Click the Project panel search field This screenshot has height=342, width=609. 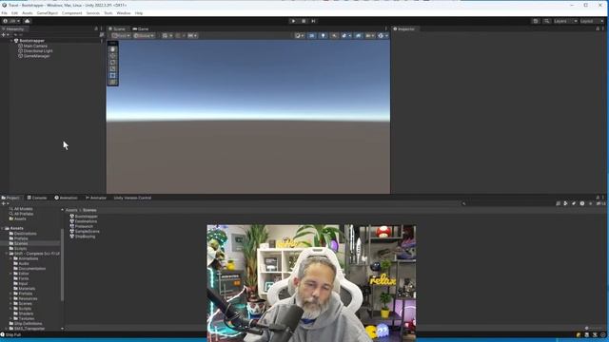click(507, 203)
